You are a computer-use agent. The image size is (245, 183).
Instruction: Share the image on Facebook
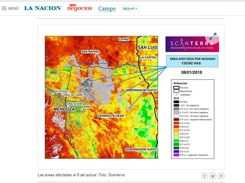pyautogui.click(x=204, y=176)
